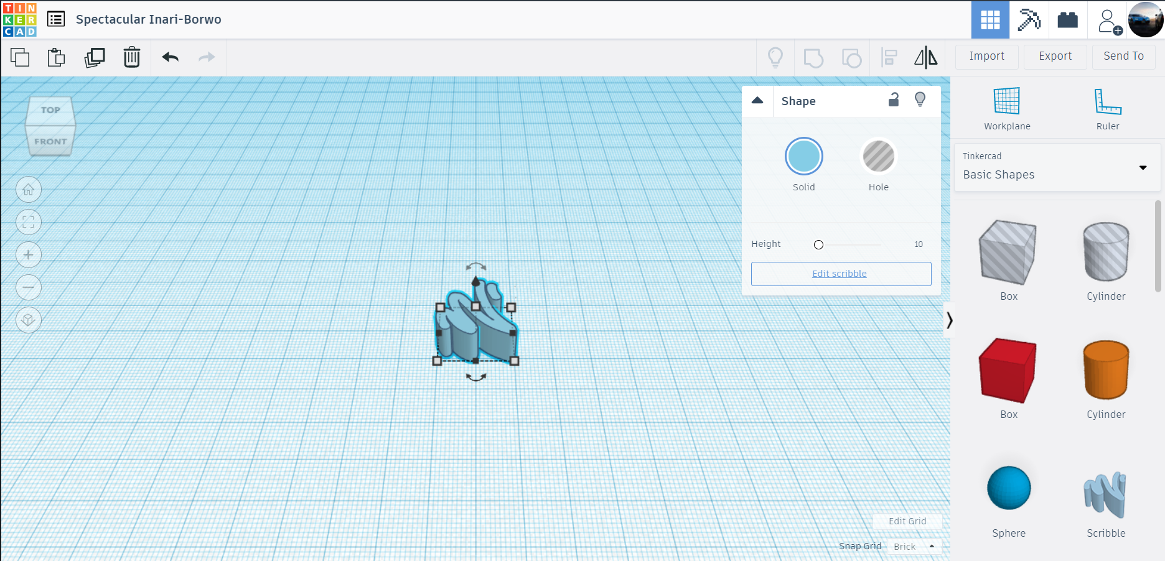Click the TOP face of view cube
Screen dimensions: 1165x561
click(50, 110)
